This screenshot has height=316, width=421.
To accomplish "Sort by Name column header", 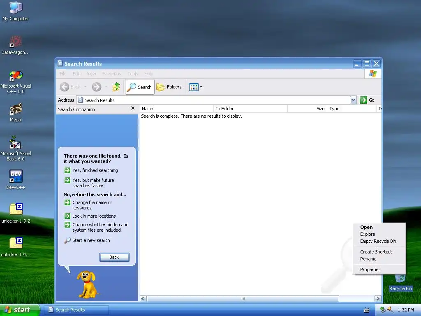I will (x=177, y=109).
